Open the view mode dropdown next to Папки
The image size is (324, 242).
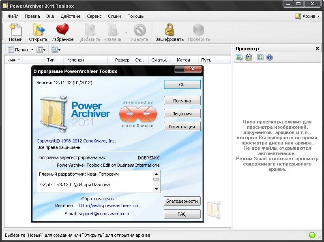coord(41,50)
